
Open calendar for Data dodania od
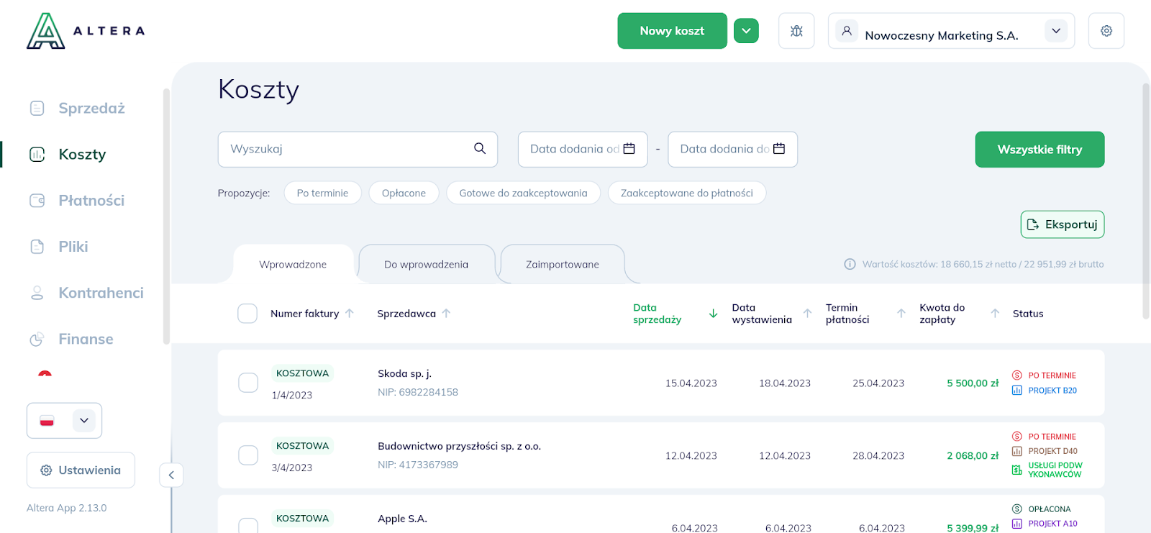[629, 149]
